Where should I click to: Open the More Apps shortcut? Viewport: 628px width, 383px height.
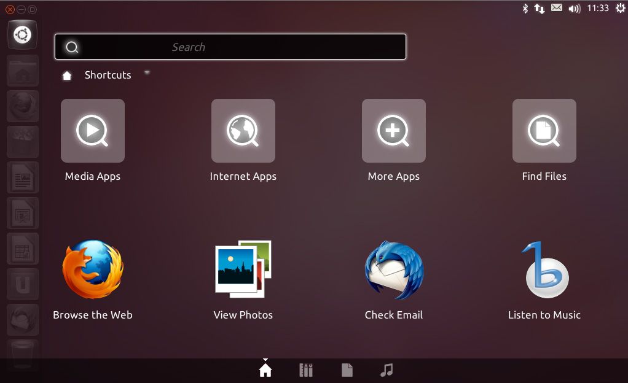click(394, 131)
